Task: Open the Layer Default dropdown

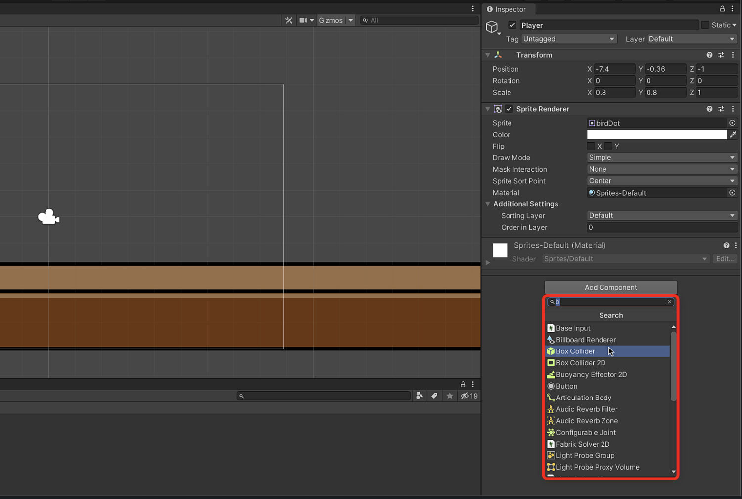Action: point(692,39)
